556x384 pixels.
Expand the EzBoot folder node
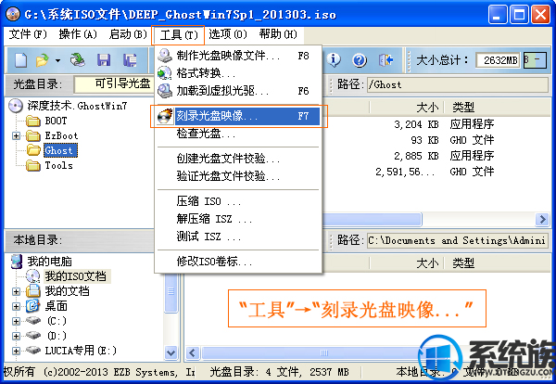pyautogui.click(x=16, y=136)
